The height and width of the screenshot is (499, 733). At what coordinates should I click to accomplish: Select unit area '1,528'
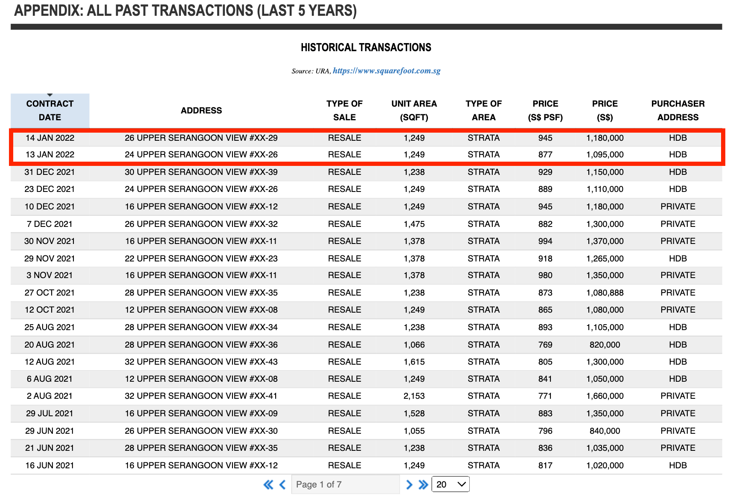(414, 413)
